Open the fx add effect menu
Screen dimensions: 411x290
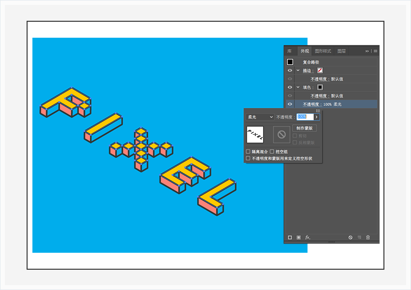click(x=308, y=237)
